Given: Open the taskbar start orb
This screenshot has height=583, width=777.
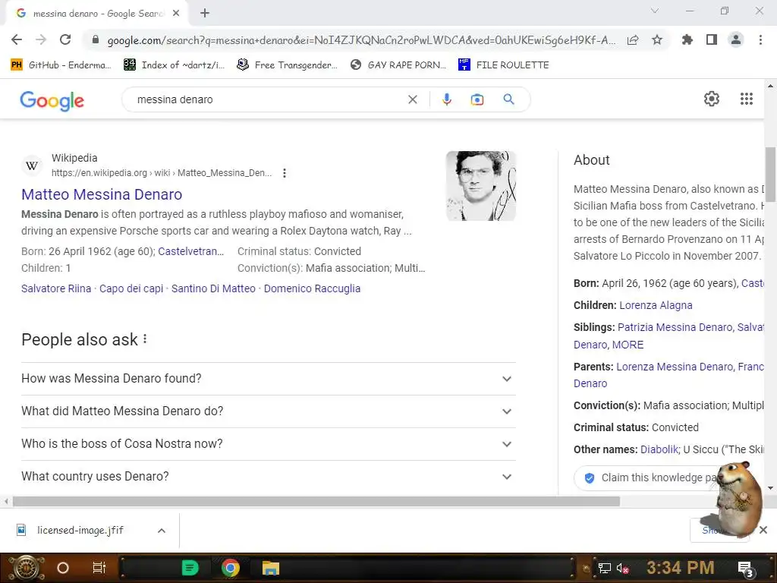Looking at the screenshot, I should [27, 568].
